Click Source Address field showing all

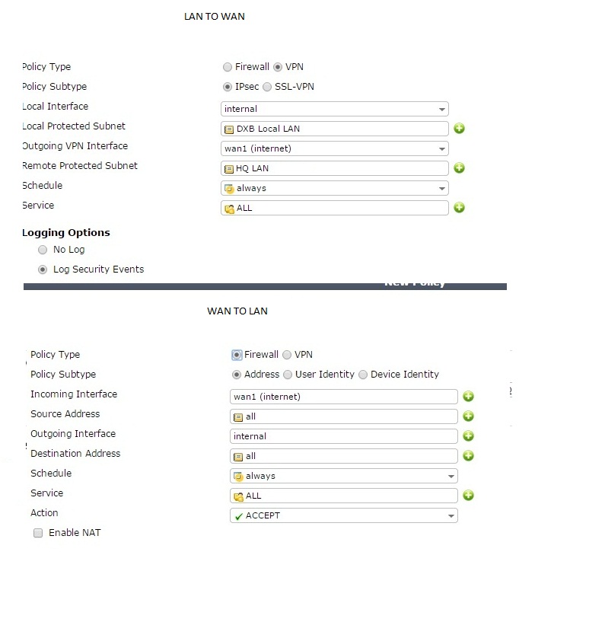point(344,416)
